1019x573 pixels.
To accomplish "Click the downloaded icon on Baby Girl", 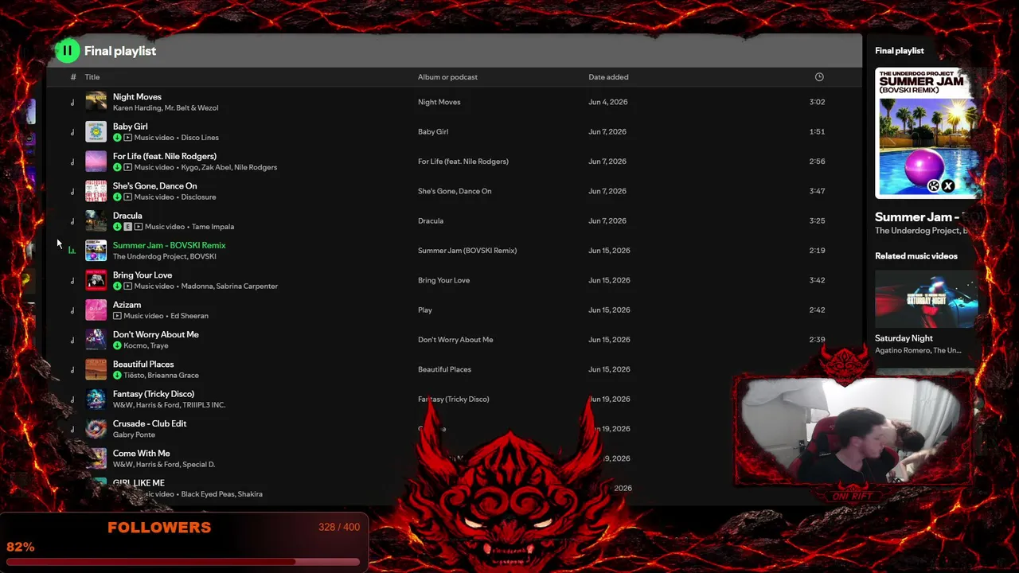I will pyautogui.click(x=117, y=138).
